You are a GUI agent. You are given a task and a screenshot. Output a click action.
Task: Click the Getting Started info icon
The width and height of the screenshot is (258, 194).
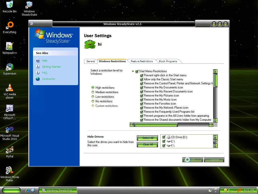click(x=38, y=67)
